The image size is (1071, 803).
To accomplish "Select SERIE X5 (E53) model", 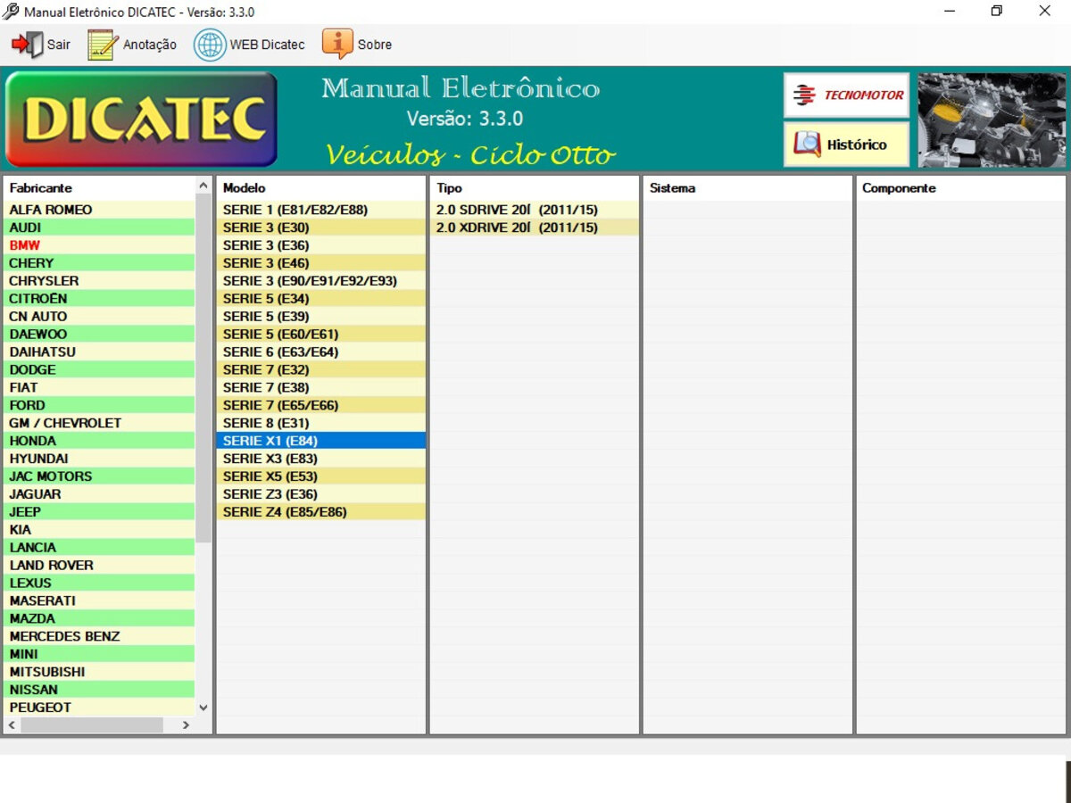I will pos(270,476).
